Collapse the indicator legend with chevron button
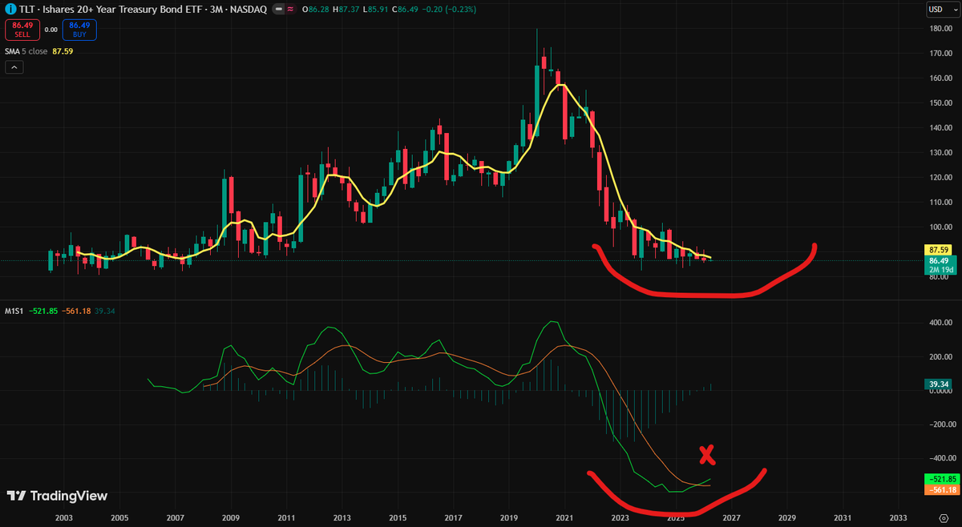The height and width of the screenshot is (527, 962). pyautogui.click(x=14, y=67)
